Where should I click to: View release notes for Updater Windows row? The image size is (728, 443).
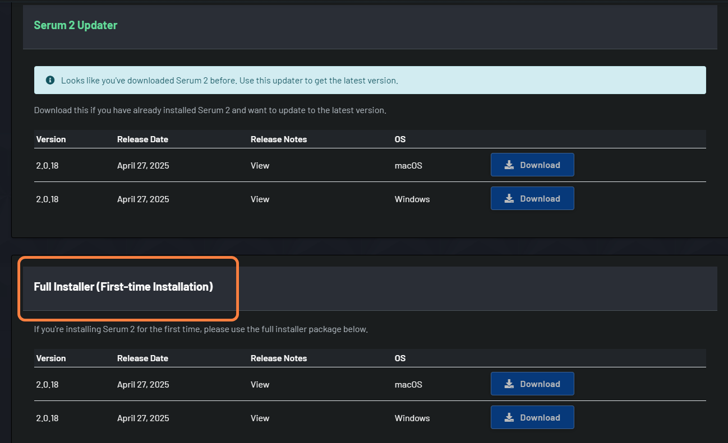(260, 199)
